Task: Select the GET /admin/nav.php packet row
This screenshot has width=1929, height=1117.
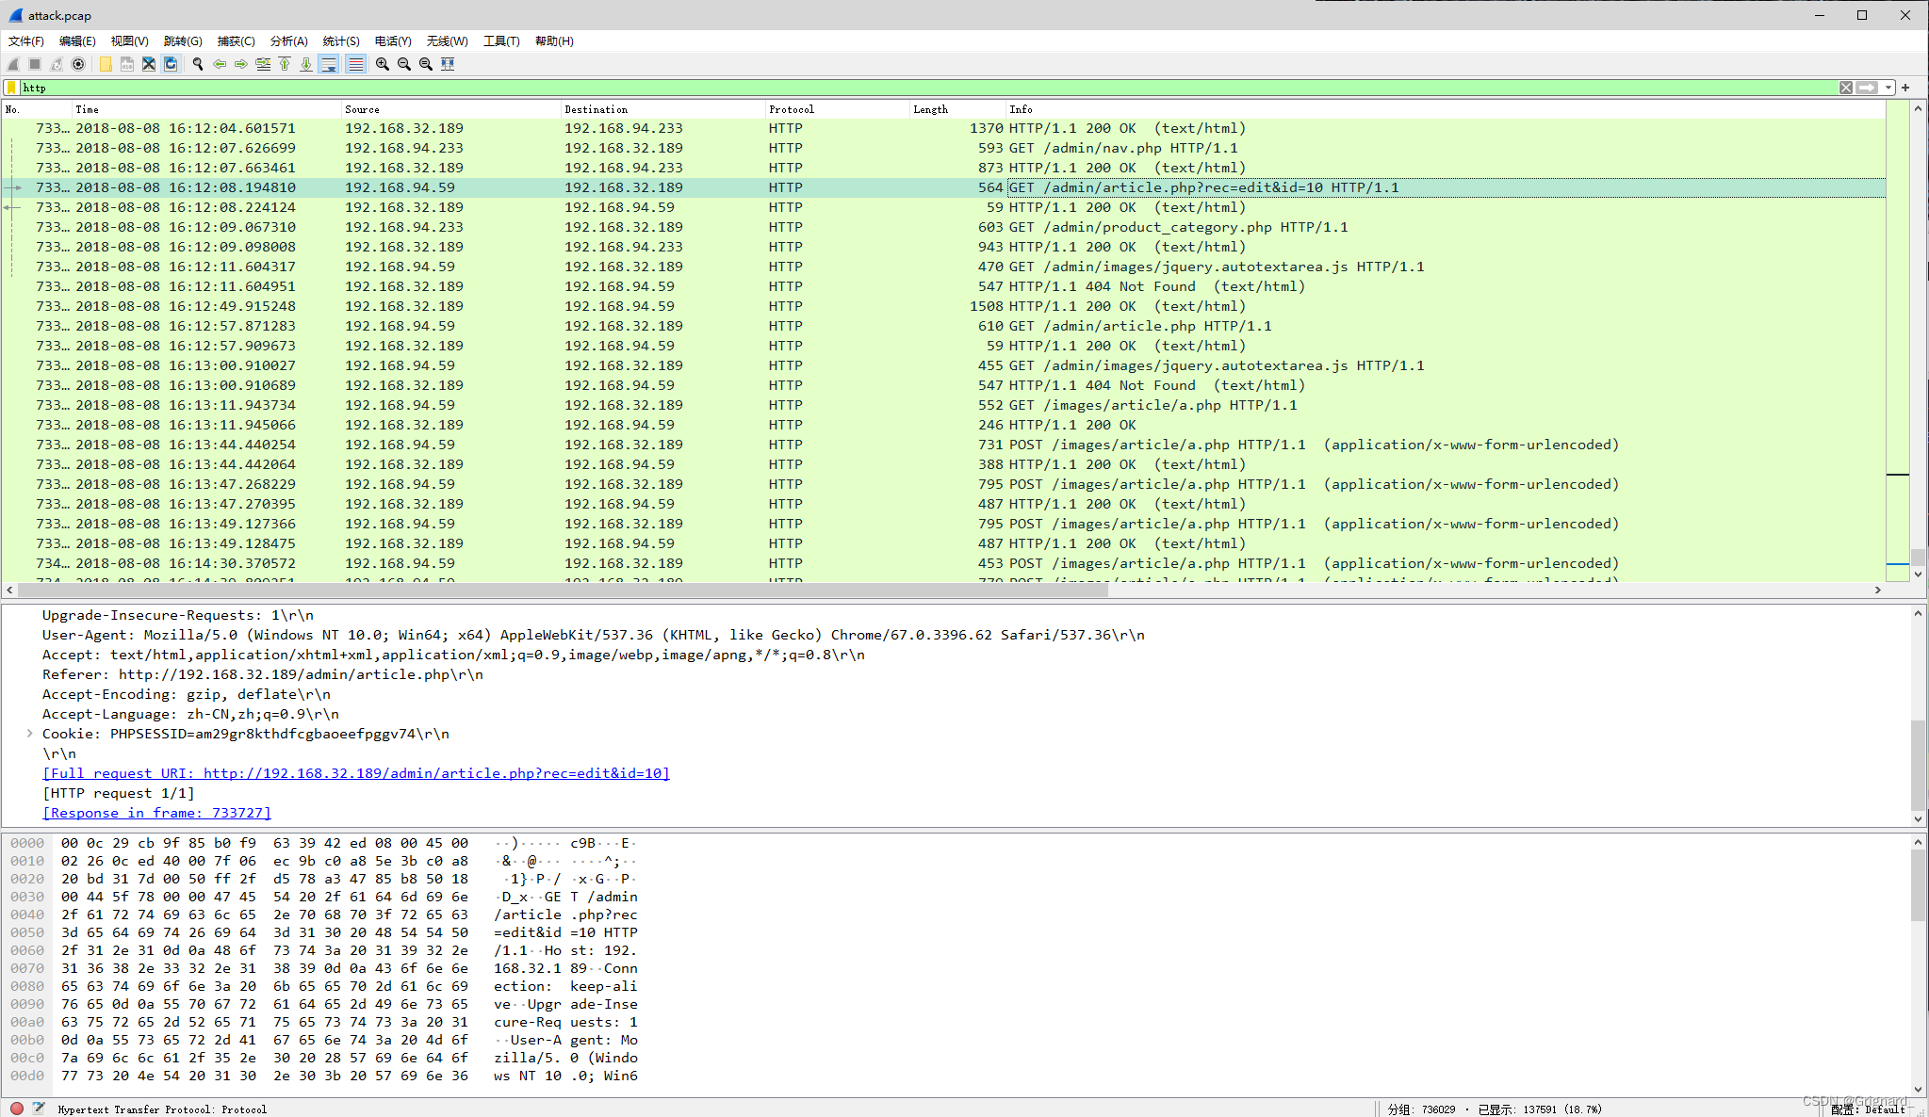Action: click(x=942, y=148)
